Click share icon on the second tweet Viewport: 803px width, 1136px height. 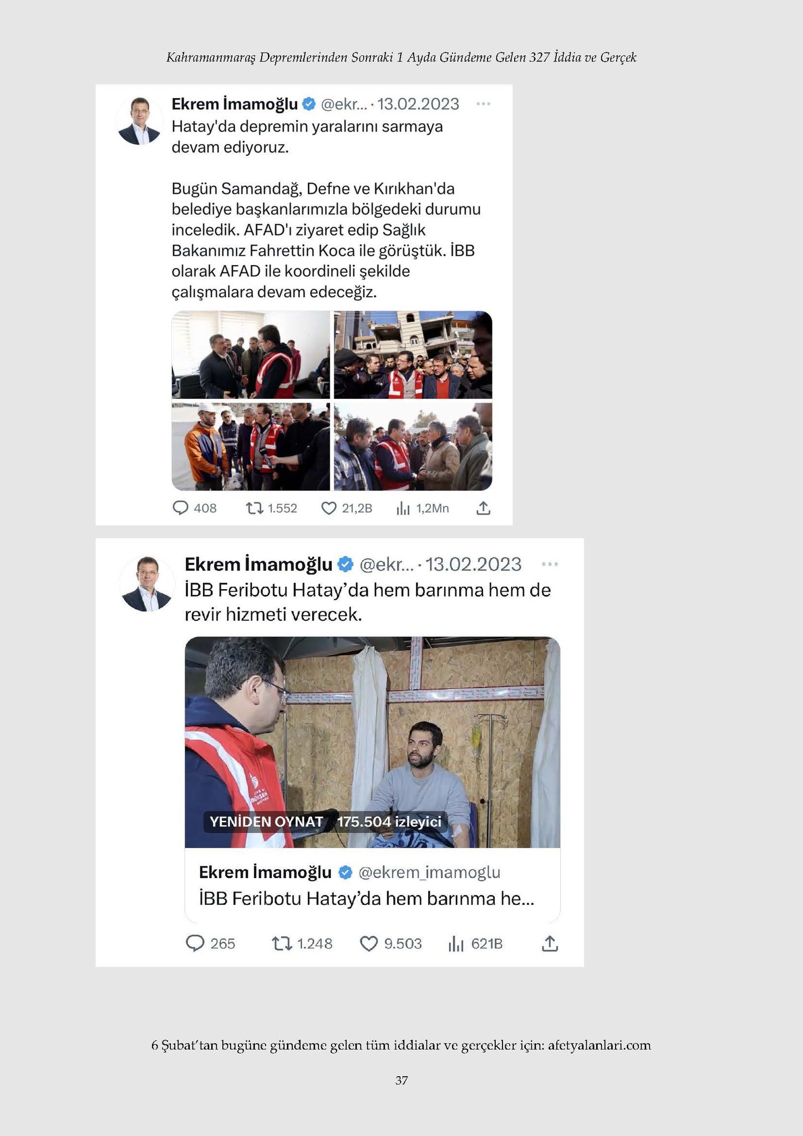(550, 944)
